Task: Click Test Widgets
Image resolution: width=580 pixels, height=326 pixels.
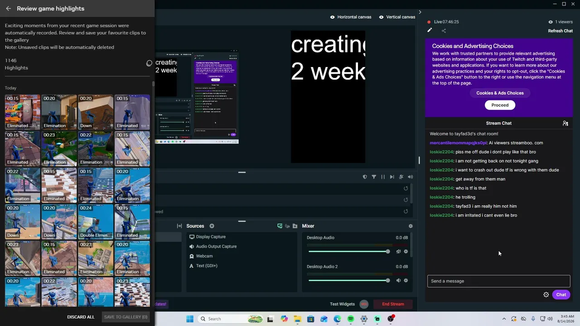Action: coord(342,304)
